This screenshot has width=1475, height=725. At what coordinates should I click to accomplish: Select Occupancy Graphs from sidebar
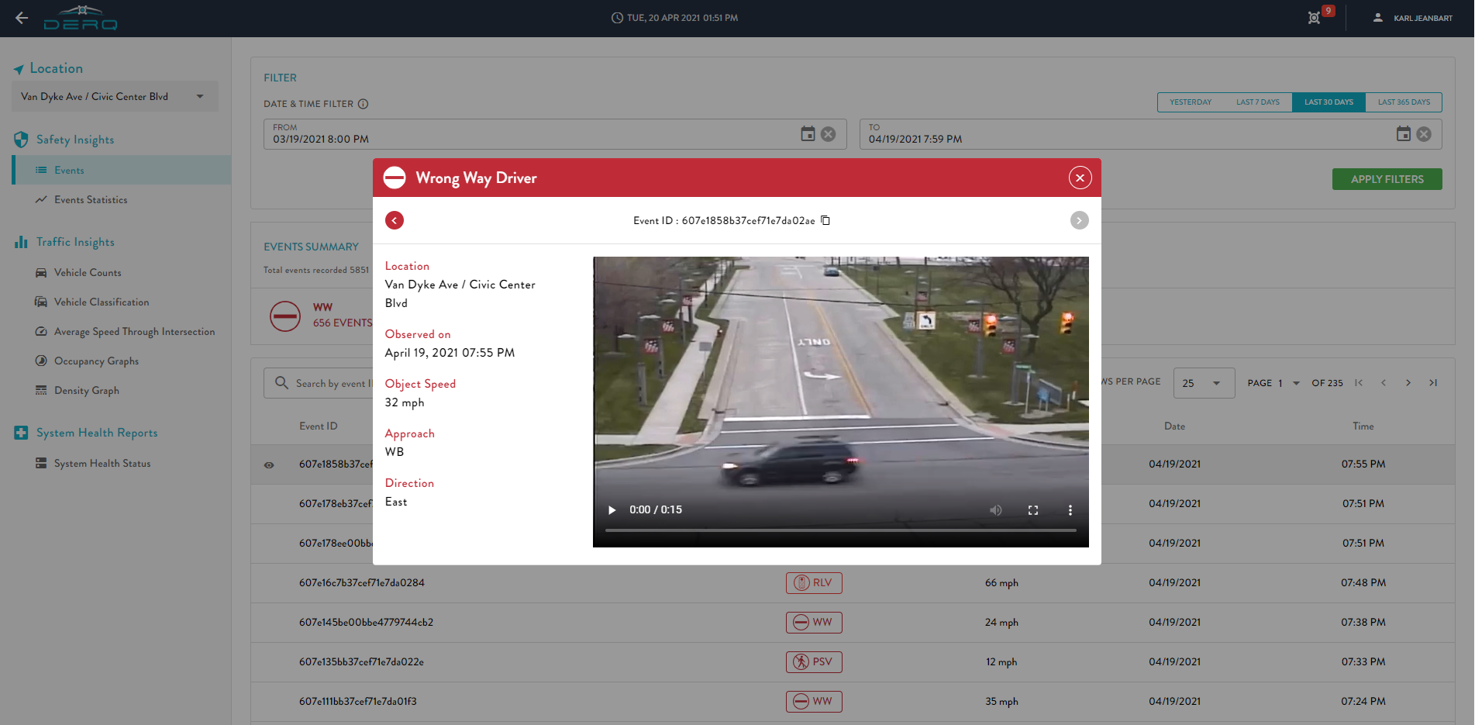tap(95, 361)
